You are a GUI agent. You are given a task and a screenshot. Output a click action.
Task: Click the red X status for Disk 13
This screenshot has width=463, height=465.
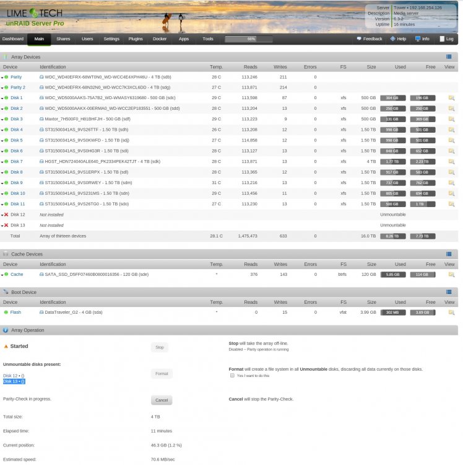pos(6,225)
